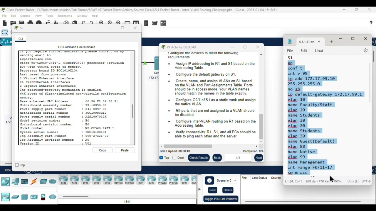Select the Components category icon
The image size is (376, 211).
(x=24, y=182)
